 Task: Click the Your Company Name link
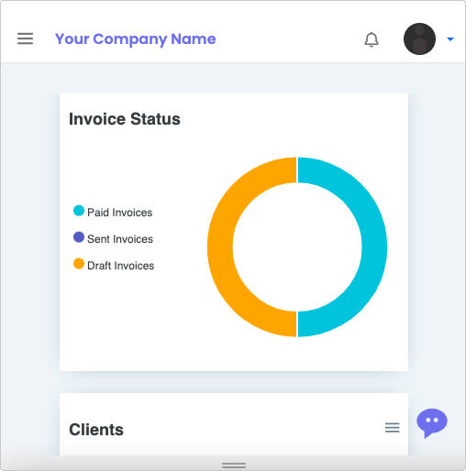point(136,39)
